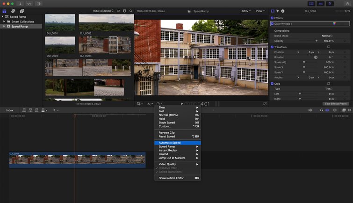
Task: Click the Index button above timeline
Action: tap(10, 110)
